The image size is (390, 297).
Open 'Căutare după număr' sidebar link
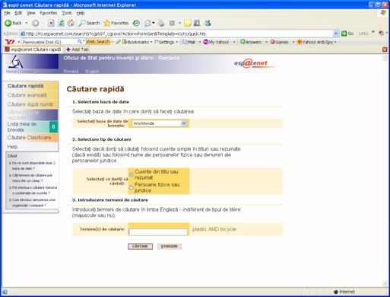click(x=30, y=104)
